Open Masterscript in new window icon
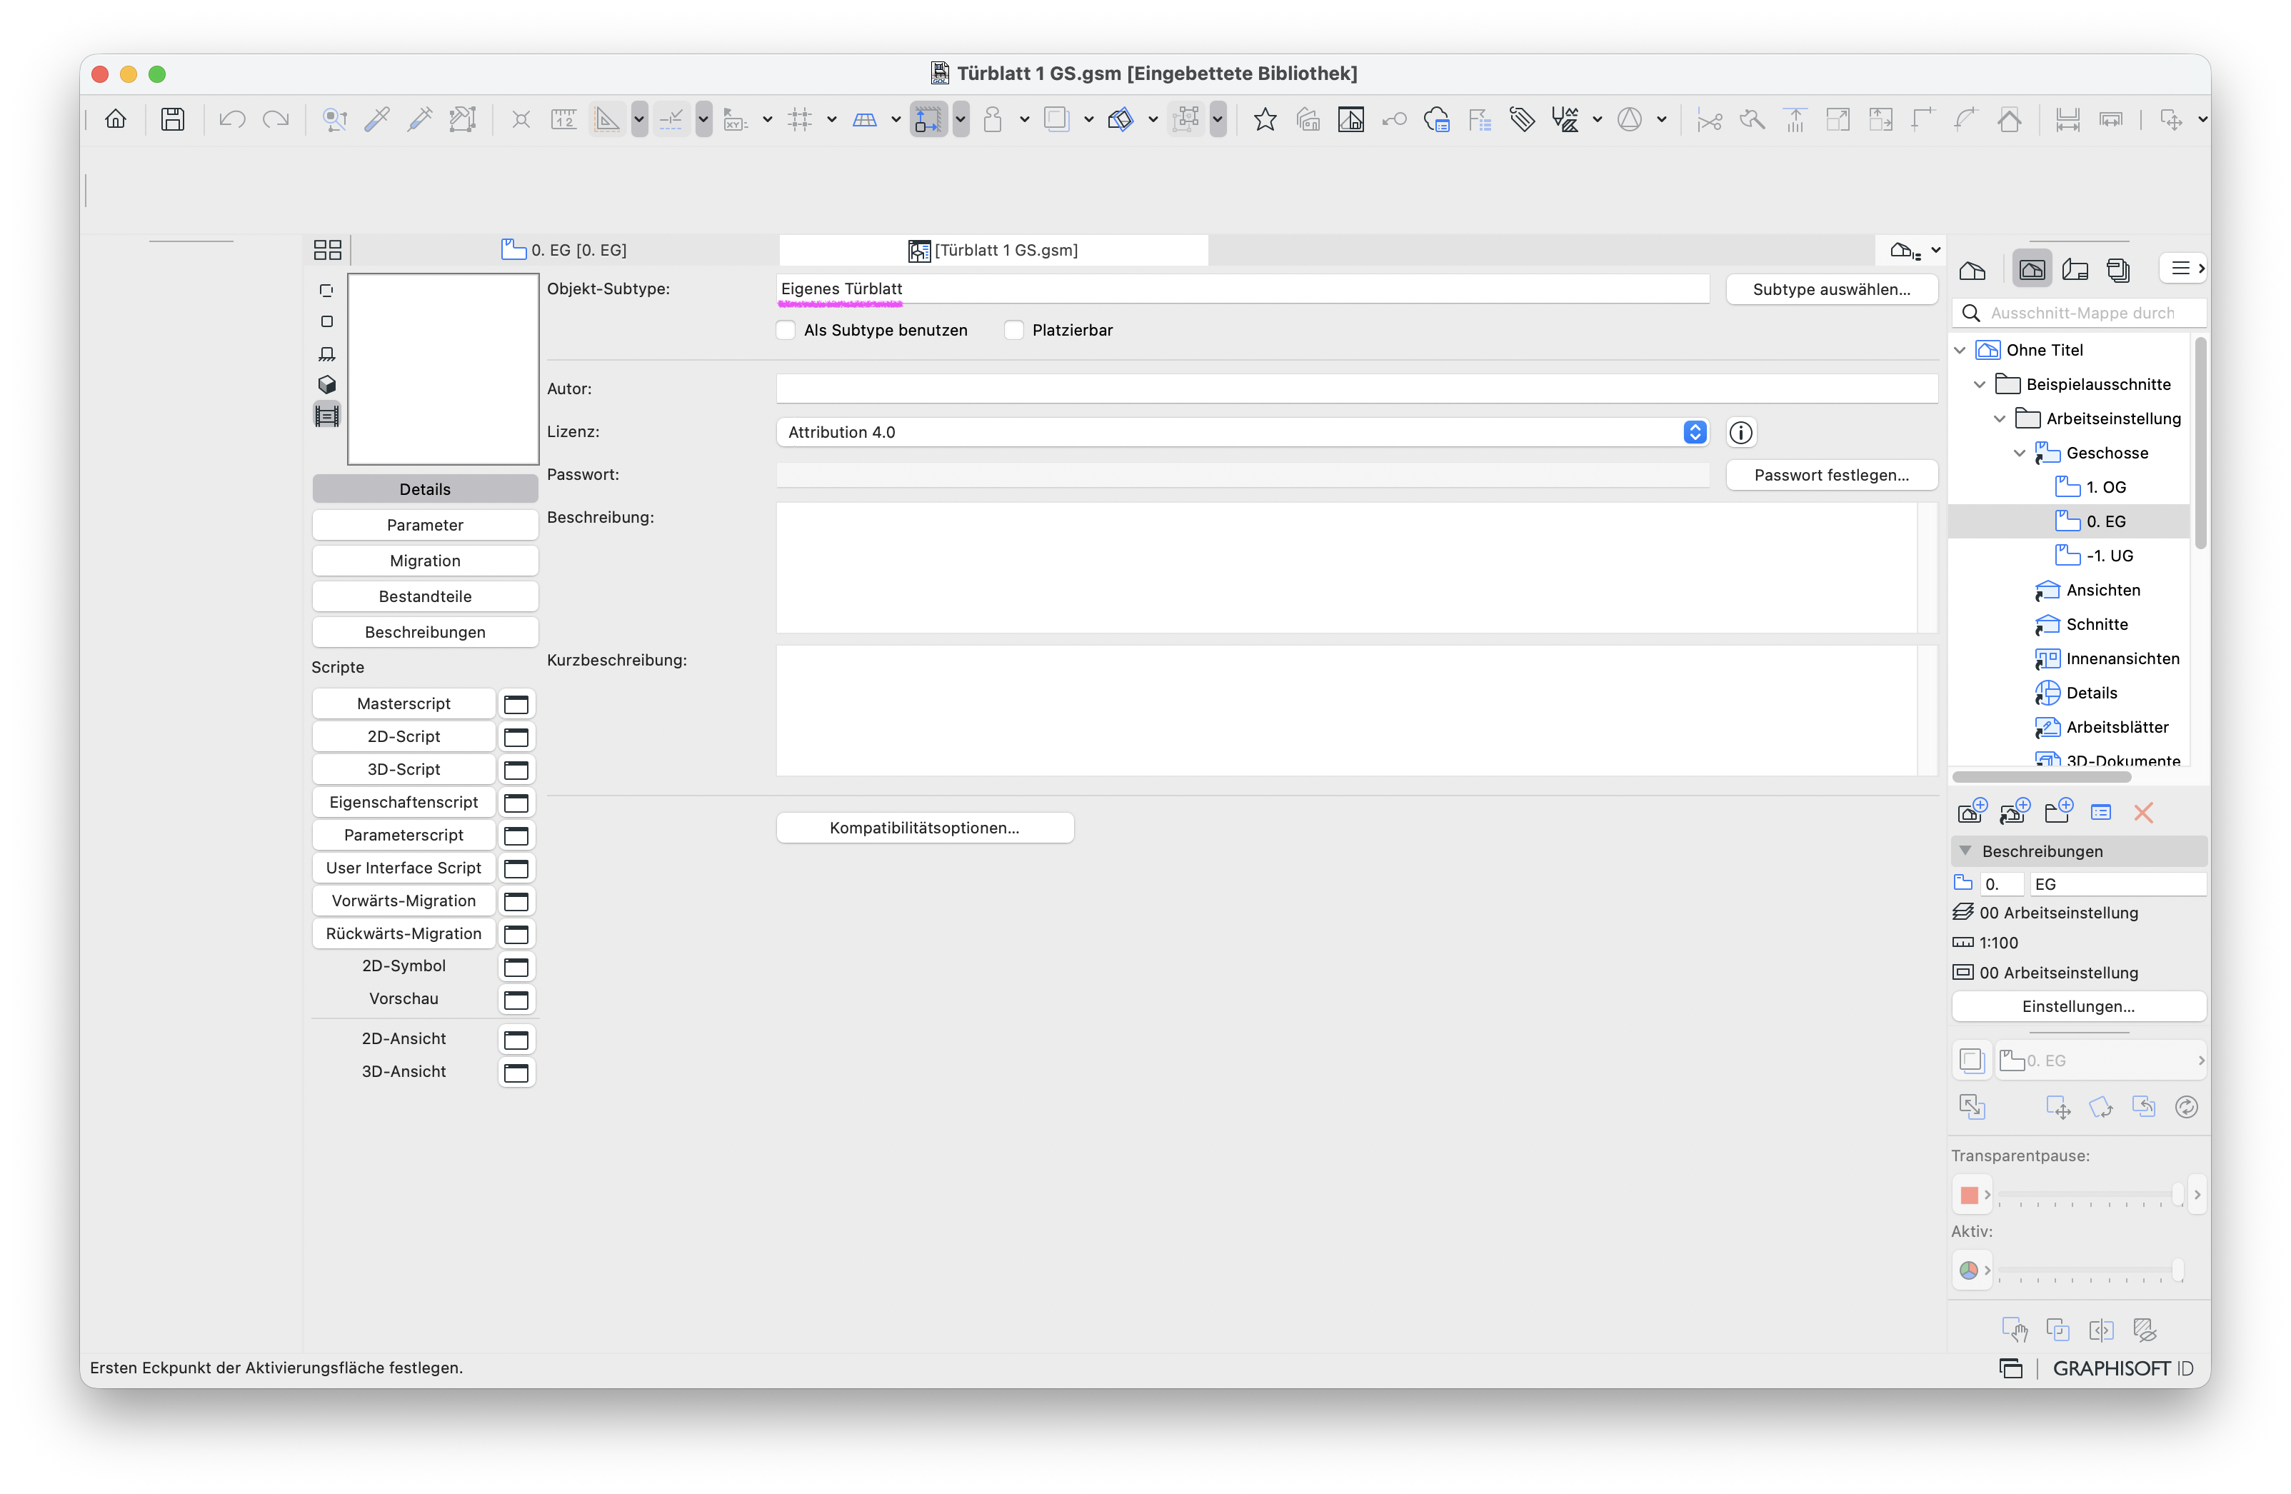Screen dimensions: 2291x1494 (x=517, y=703)
